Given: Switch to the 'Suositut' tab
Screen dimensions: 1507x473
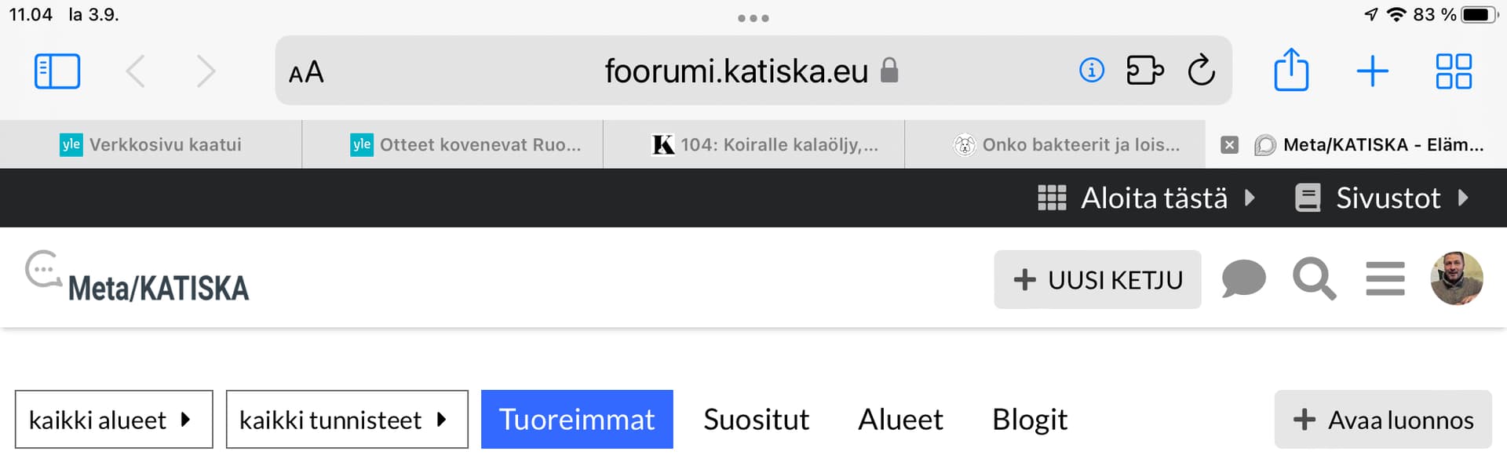Looking at the screenshot, I should tap(756, 420).
